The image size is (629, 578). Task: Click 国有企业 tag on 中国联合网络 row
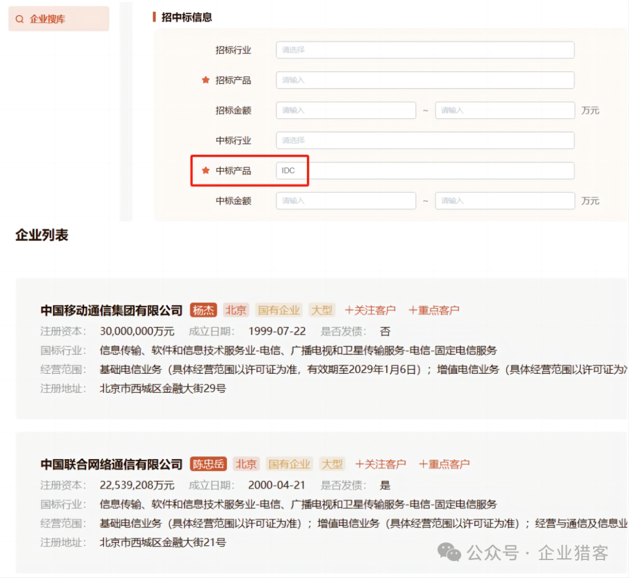[x=289, y=464]
